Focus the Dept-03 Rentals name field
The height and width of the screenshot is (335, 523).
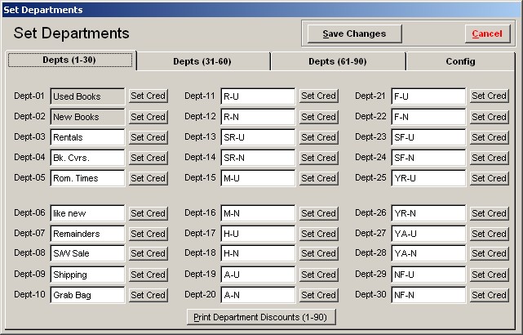point(87,137)
